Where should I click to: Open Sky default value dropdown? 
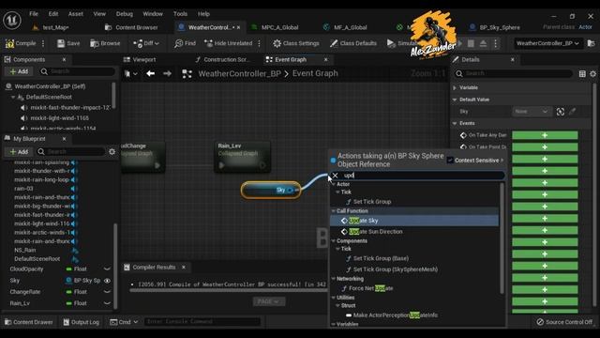(x=532, y=112)
